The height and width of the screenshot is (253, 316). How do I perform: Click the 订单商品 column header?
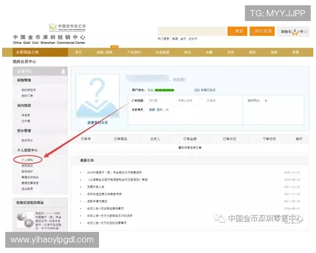120,139
